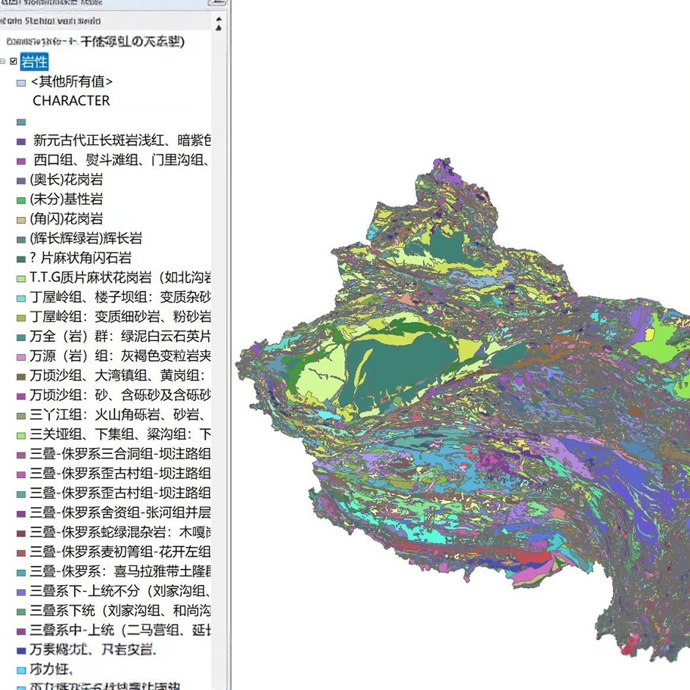Click the 丁屋岭组、楼子坝组 symbol patch
Image resolution: width=690 pixels, height=690 pixels.
pos(21,297)
